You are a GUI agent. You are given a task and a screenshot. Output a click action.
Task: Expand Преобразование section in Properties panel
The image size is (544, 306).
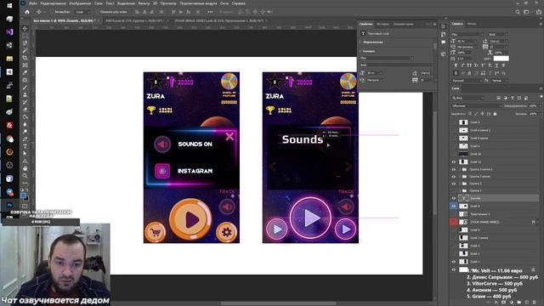[x=360, y=42]
